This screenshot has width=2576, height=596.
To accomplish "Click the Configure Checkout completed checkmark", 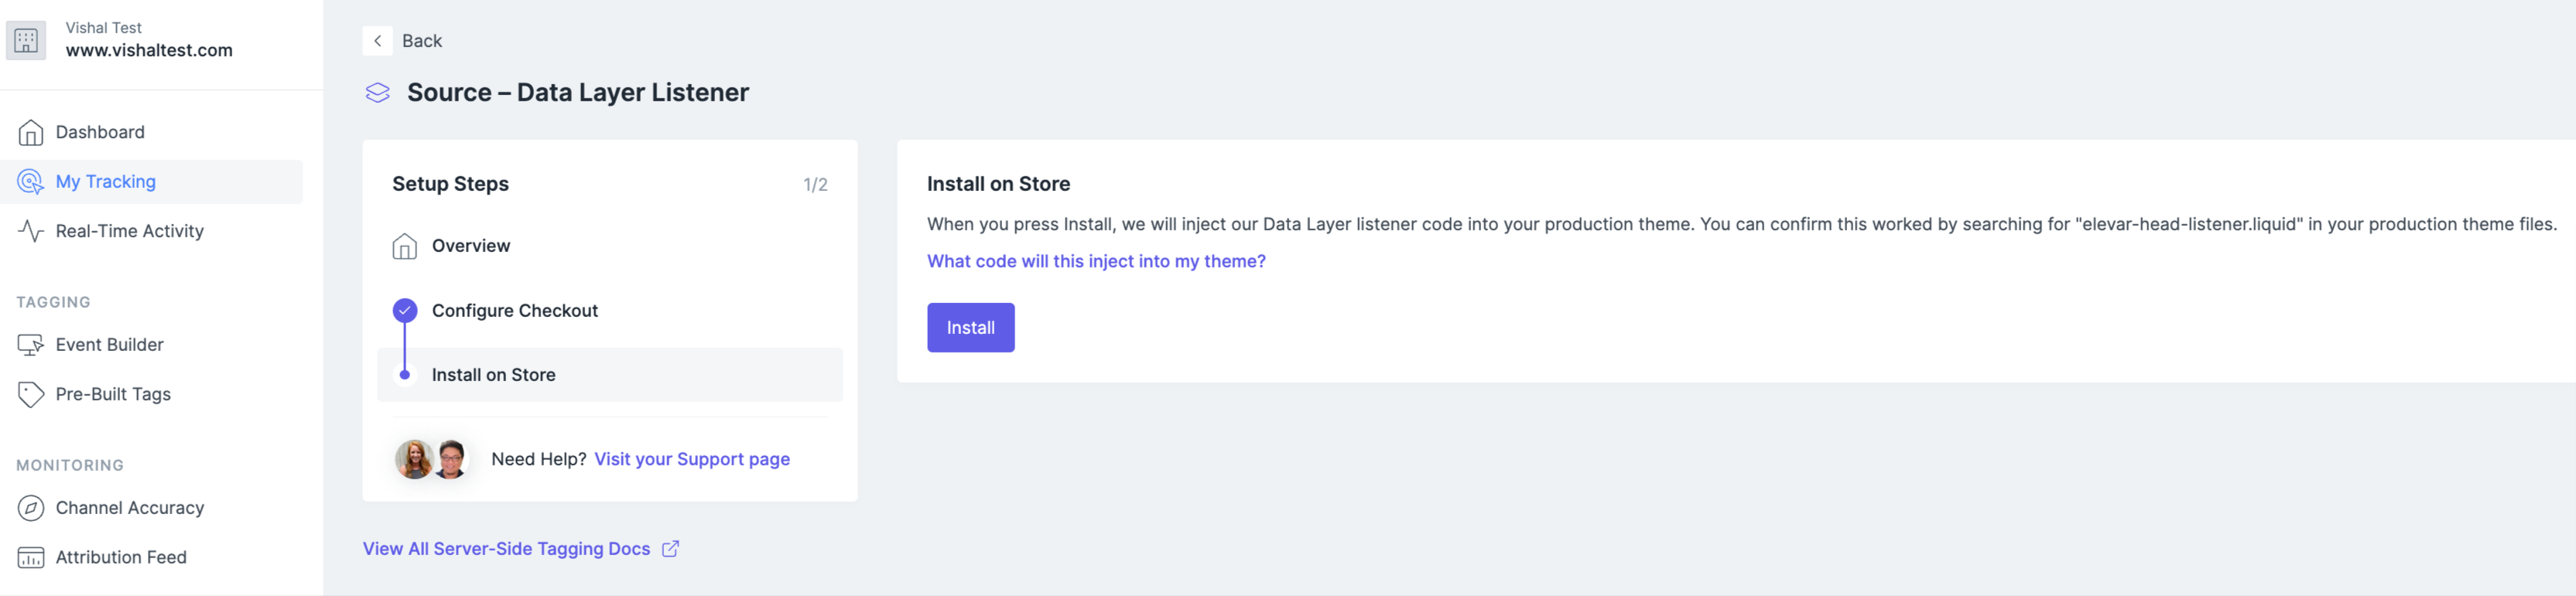I will click(405, 311).
